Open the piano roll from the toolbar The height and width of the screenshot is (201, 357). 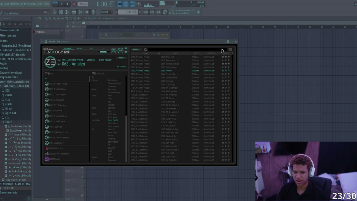[67, 12]
